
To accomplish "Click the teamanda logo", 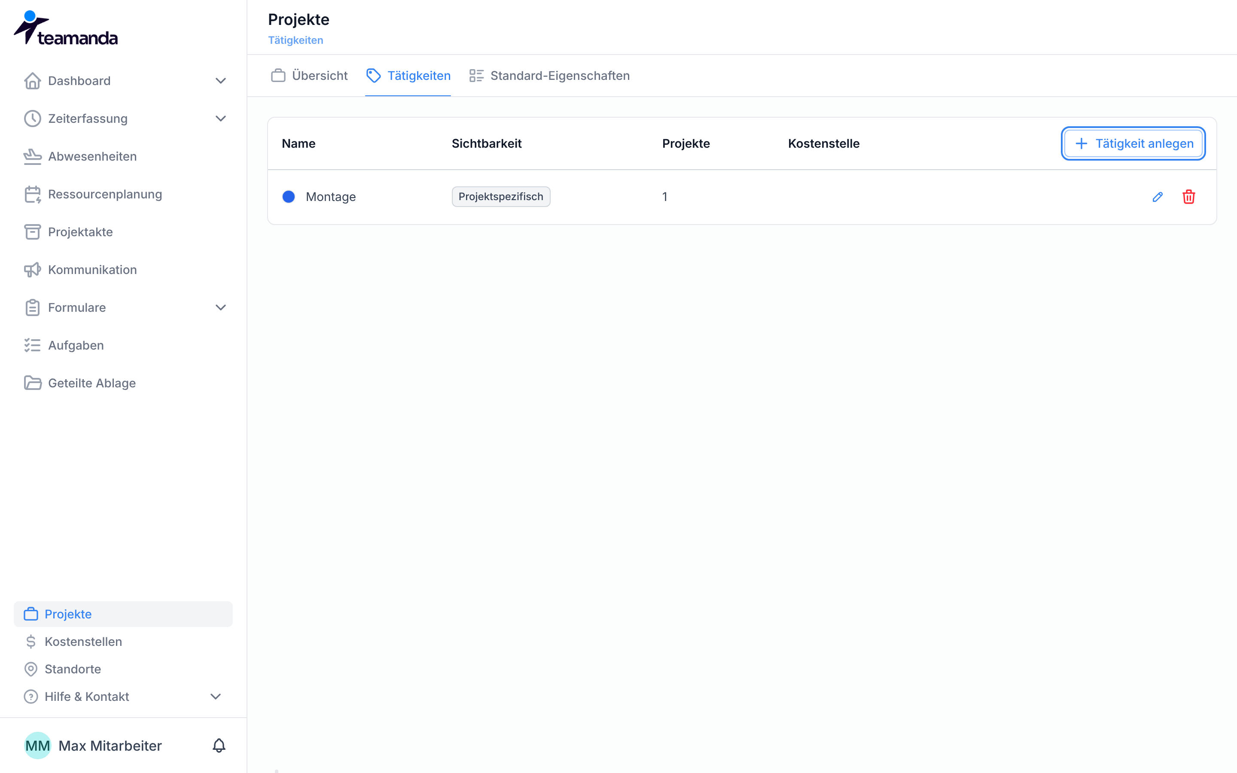I will coord(65,28).
